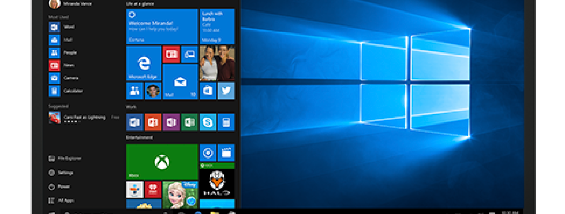Launch the Xbox tile
The height and width of the screenshot is (214, 565).
(x=161, y=162)
